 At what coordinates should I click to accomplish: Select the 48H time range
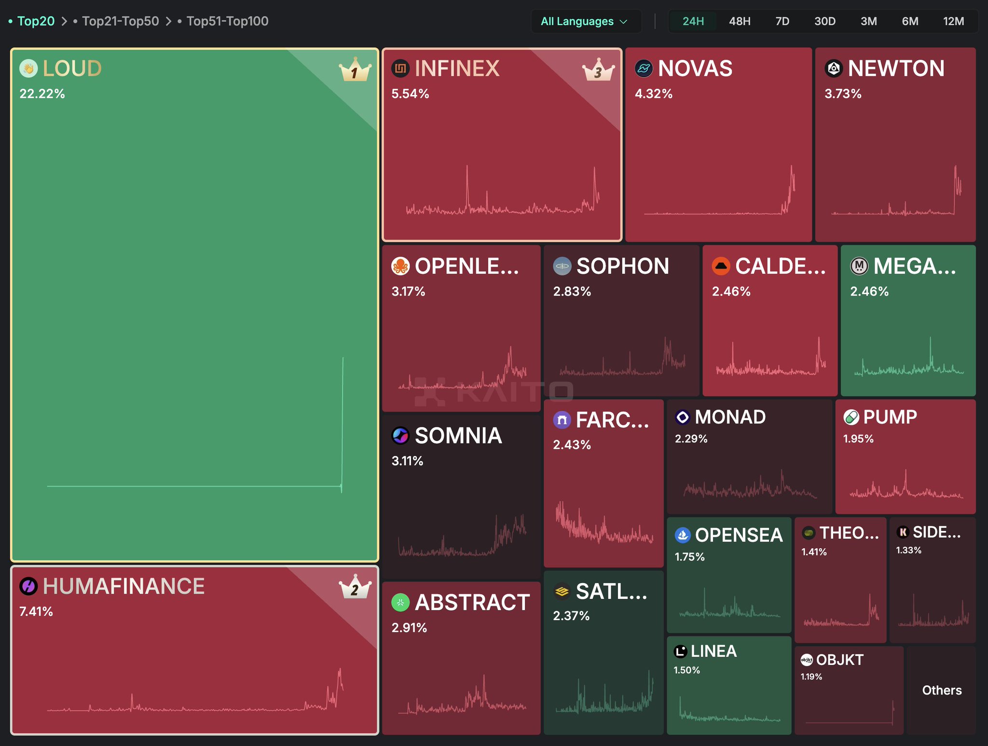(740, 21)
